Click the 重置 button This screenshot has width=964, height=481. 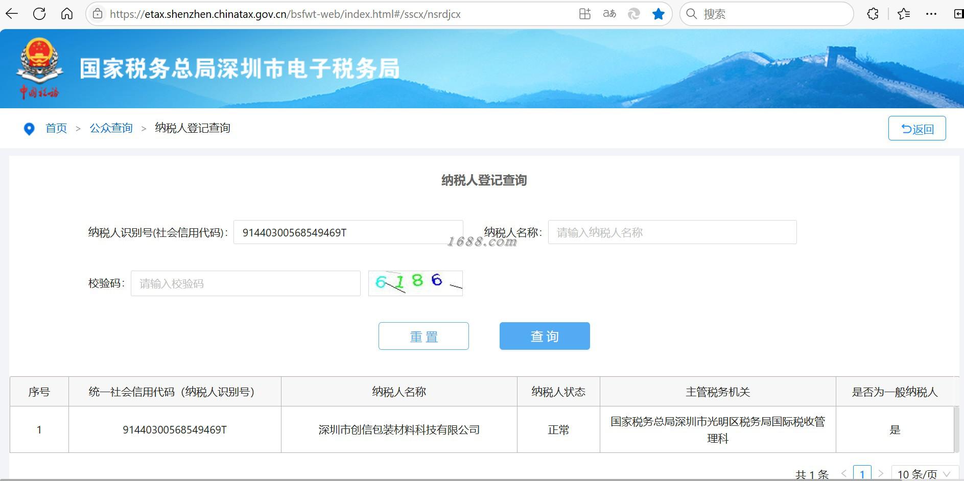pos(424,336)
